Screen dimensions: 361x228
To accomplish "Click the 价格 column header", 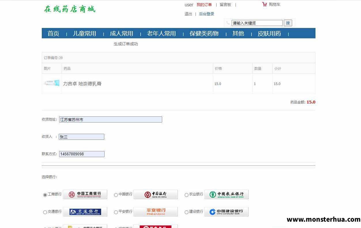I will (218, 69).
